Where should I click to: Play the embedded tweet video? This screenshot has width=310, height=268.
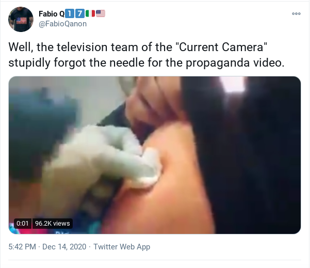pos(155,155)
